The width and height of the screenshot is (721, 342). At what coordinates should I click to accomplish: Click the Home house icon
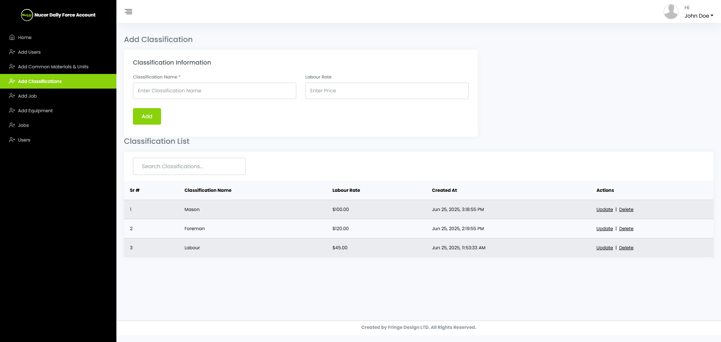pos(12,38)
